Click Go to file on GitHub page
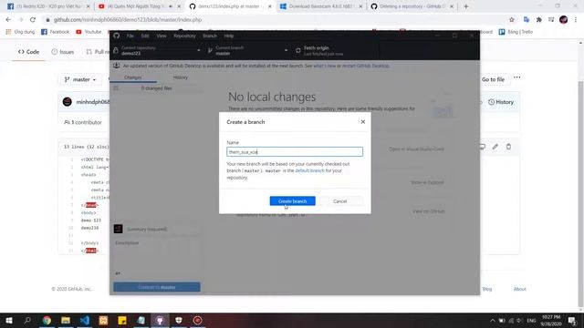 [x=493, y=79]
